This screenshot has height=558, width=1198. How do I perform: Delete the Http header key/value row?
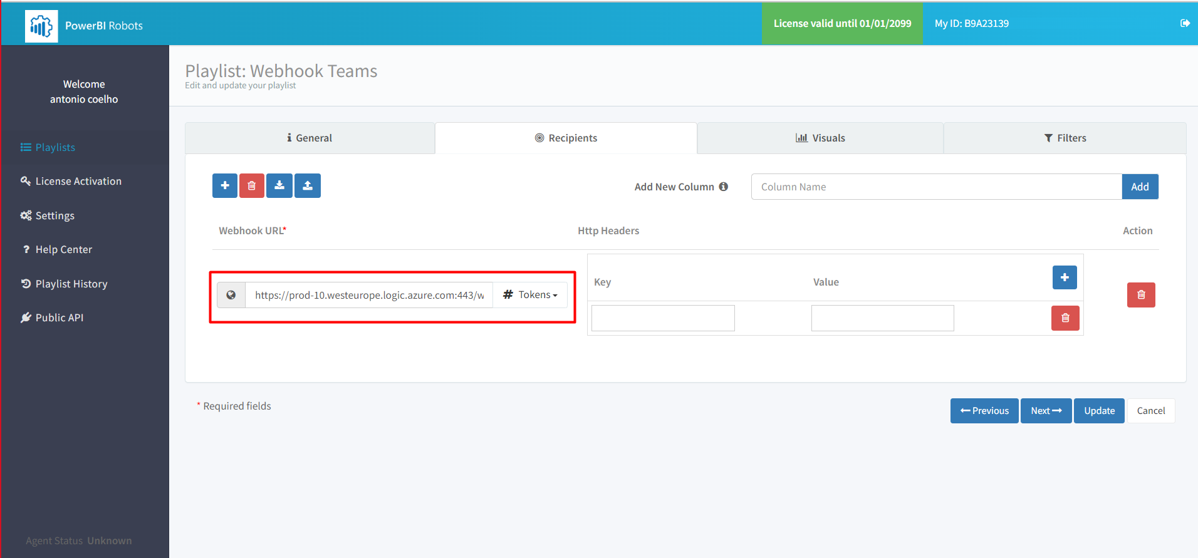[x=1065, y=318]
